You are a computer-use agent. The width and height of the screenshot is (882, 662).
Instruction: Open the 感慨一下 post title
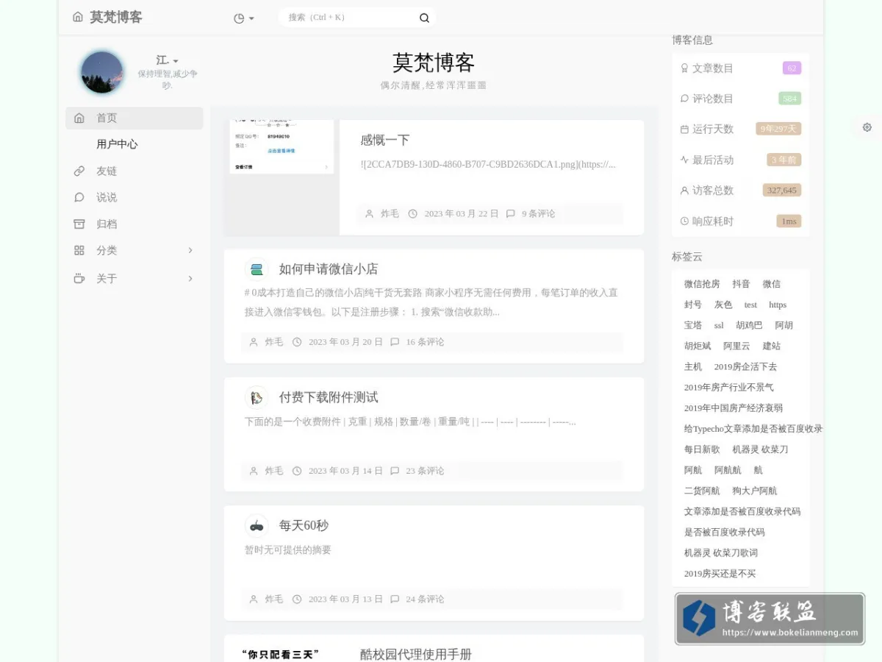(385, 140)
